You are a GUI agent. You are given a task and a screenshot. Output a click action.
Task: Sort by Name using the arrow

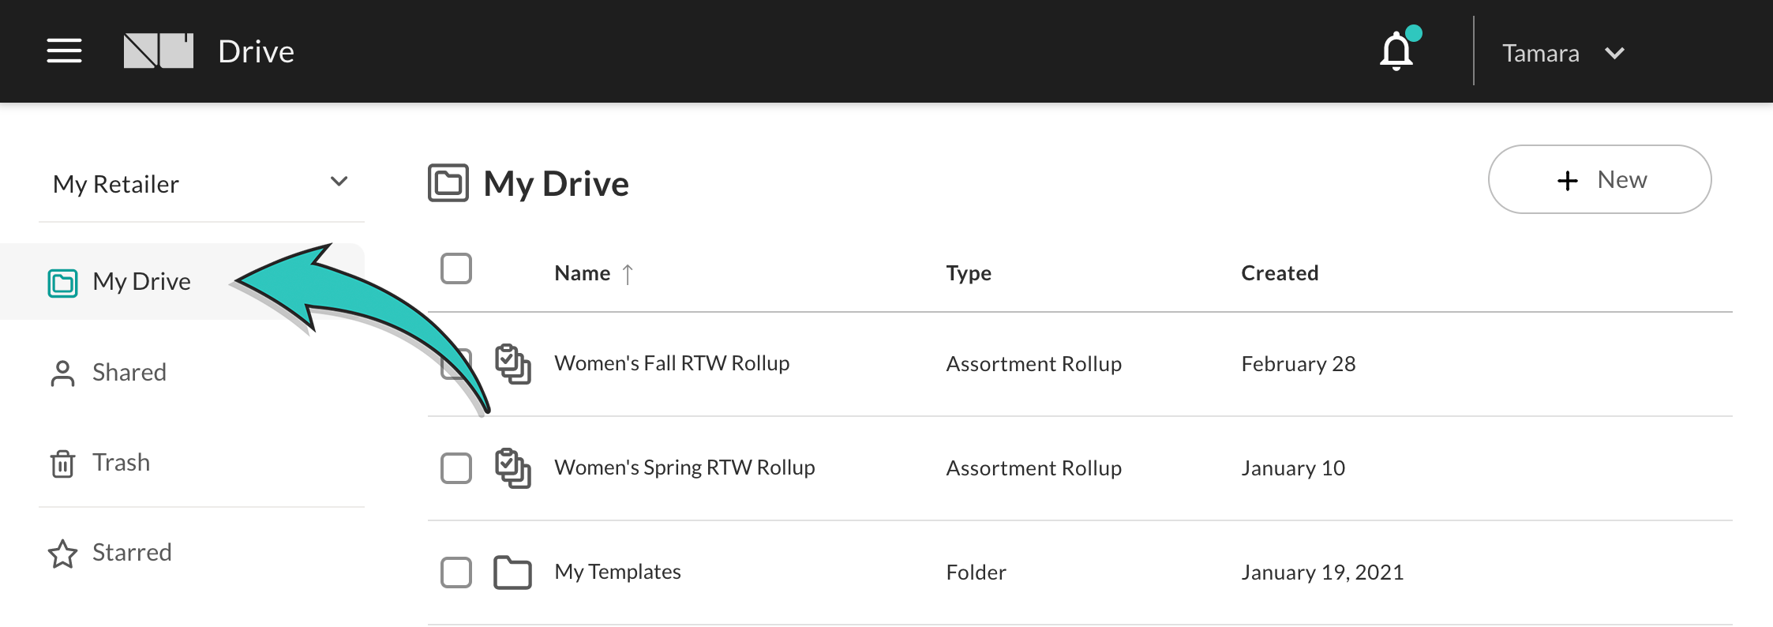[x=628, y=274]
